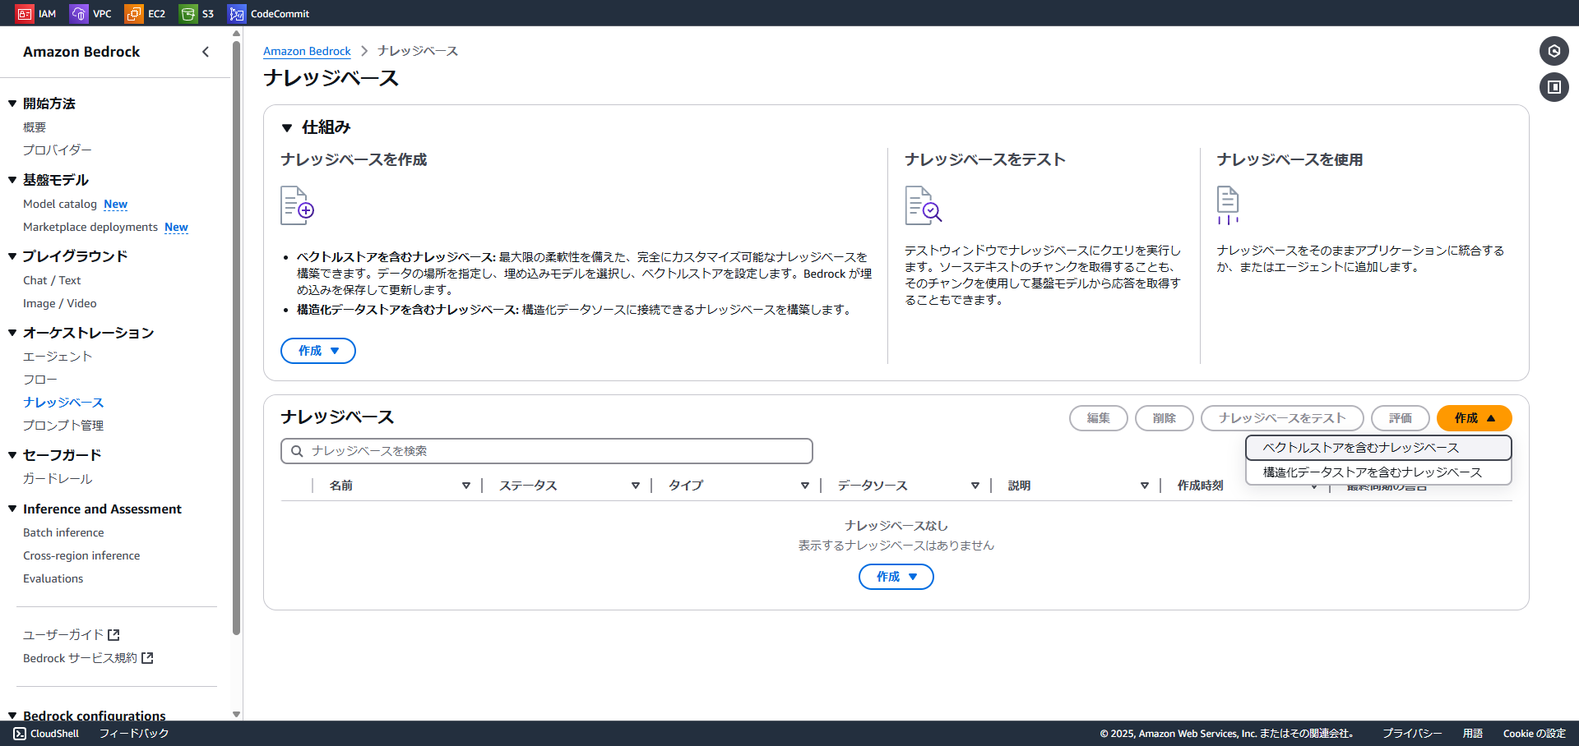Sort table by 名前 column
This screenshot has height=746, width=1579.
[466, 486]
